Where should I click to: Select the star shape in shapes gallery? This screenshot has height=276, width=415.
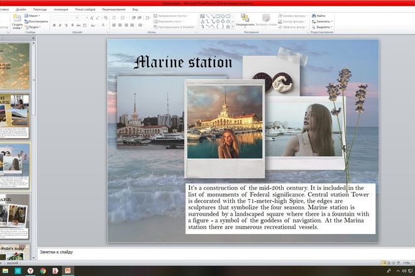(x=228, y=27)
